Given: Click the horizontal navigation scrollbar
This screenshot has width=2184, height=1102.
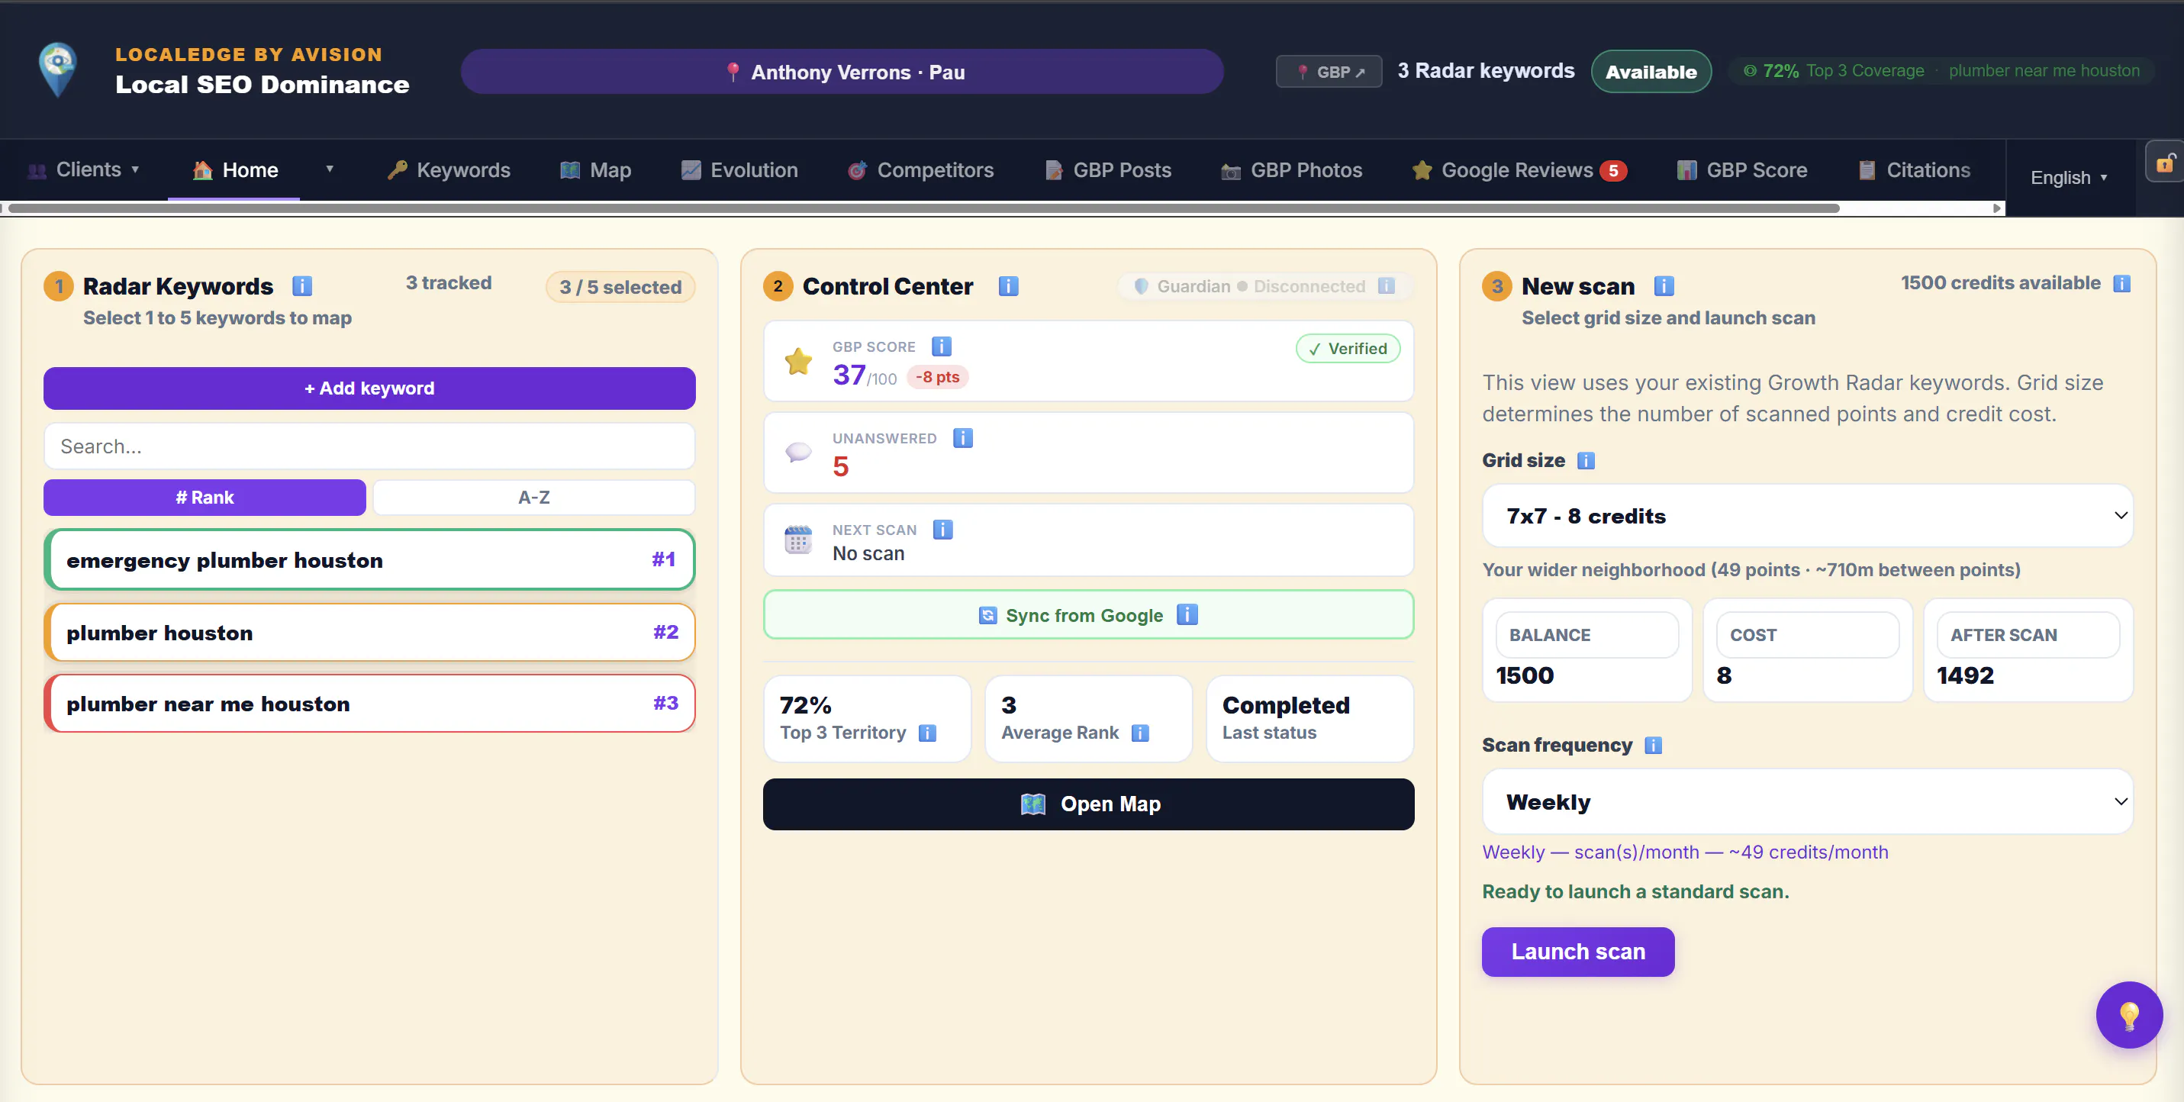Looking at the screenshot, I should point(924,208).
